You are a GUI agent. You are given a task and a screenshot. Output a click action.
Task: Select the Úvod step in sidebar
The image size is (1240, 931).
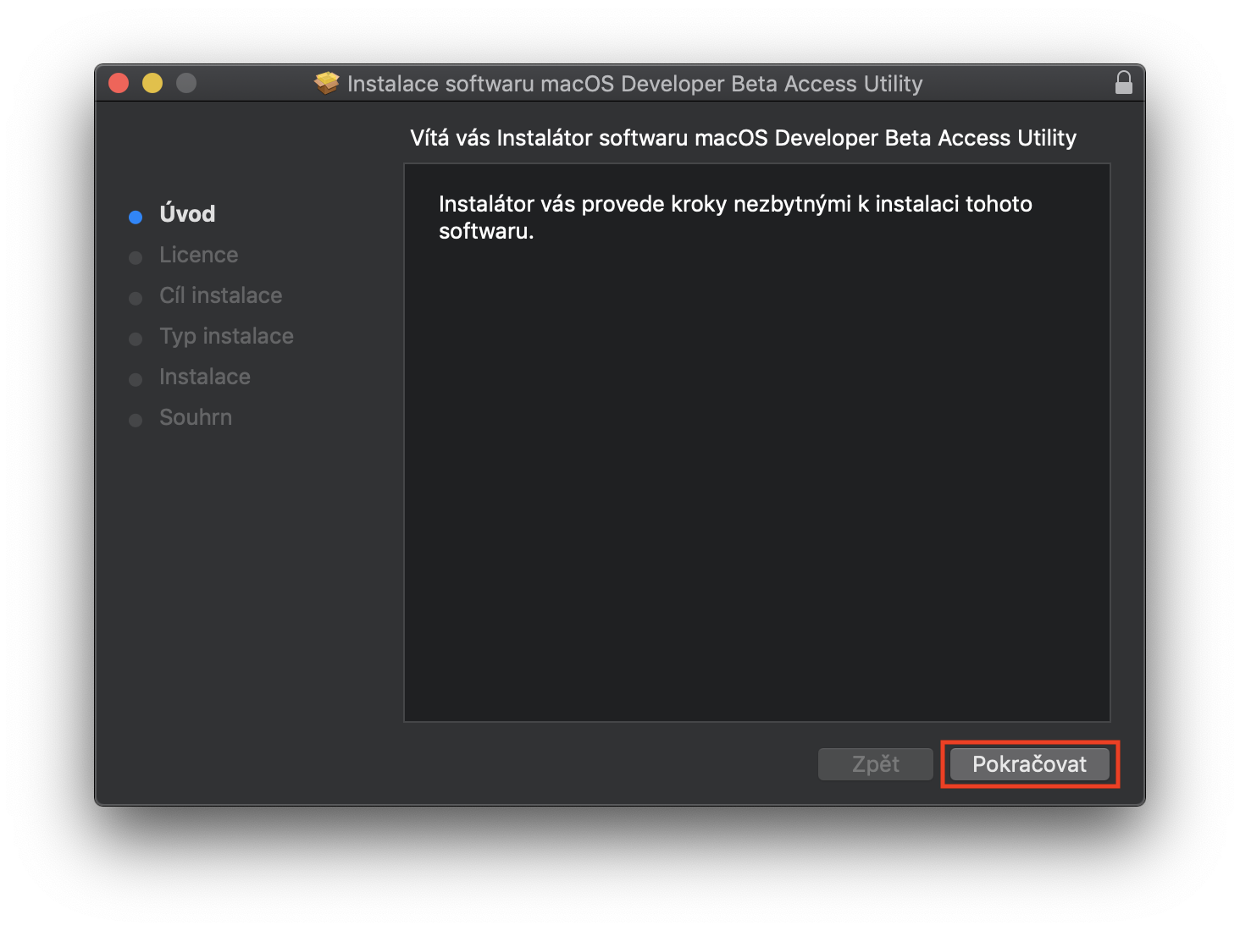click(187, 214)
